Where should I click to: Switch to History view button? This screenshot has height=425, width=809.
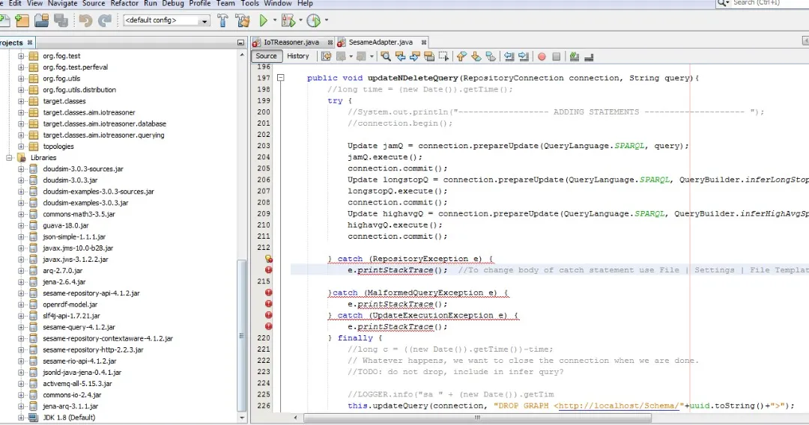coord(297,56)
